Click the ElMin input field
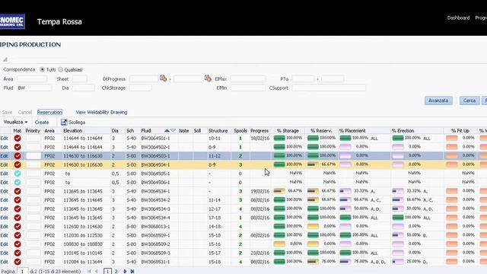This screenshot has width=487, height=274. (248, 88)
